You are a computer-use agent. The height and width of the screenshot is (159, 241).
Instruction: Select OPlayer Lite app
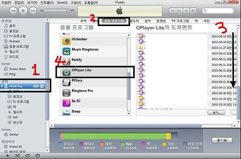click(93, 71)
